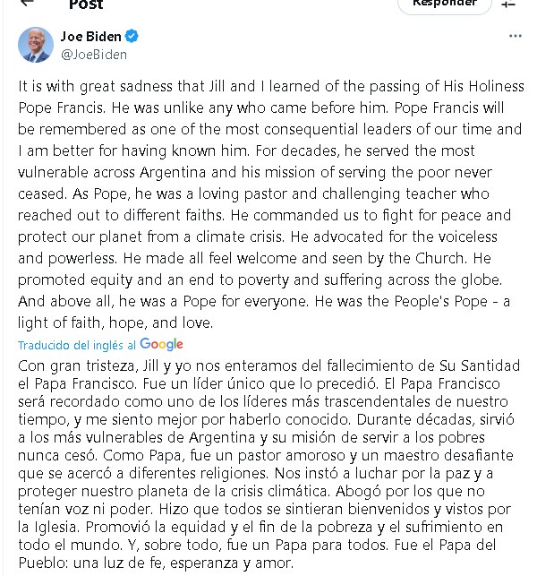
Task: Open Joe Biden's profile picture
Action: click(36, 45)
